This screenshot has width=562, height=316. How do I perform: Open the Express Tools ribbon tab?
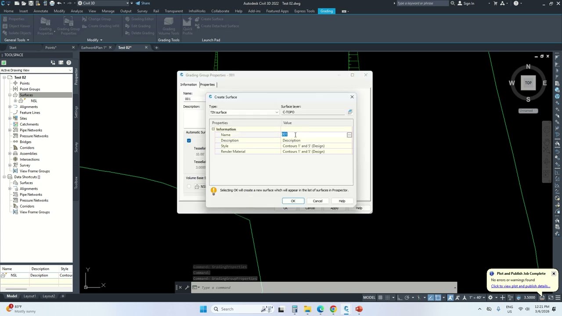(x=304, y=11)
